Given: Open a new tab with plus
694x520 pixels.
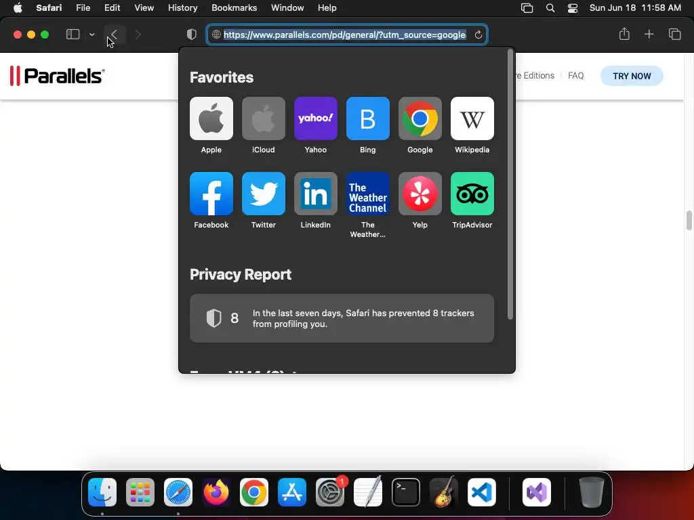Looking at the screenshot, I should pyautogui.click(x=649, y=34).
